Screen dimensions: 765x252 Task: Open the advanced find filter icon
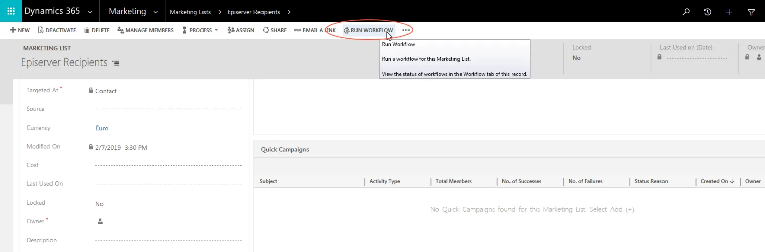coord(751,12)
